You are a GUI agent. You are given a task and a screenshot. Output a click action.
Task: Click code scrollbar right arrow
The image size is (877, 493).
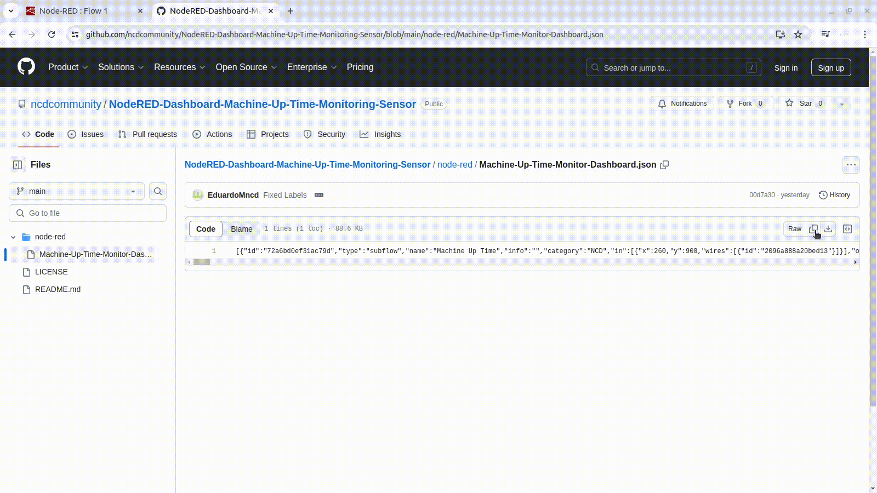(856, 262)
